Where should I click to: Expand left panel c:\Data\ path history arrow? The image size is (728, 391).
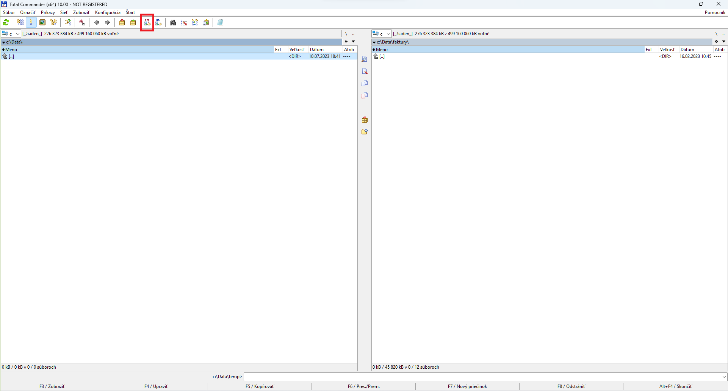(x=4, y=42)
